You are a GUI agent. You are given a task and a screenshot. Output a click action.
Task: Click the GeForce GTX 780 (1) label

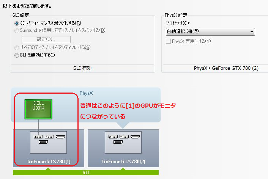click(49, 162)
